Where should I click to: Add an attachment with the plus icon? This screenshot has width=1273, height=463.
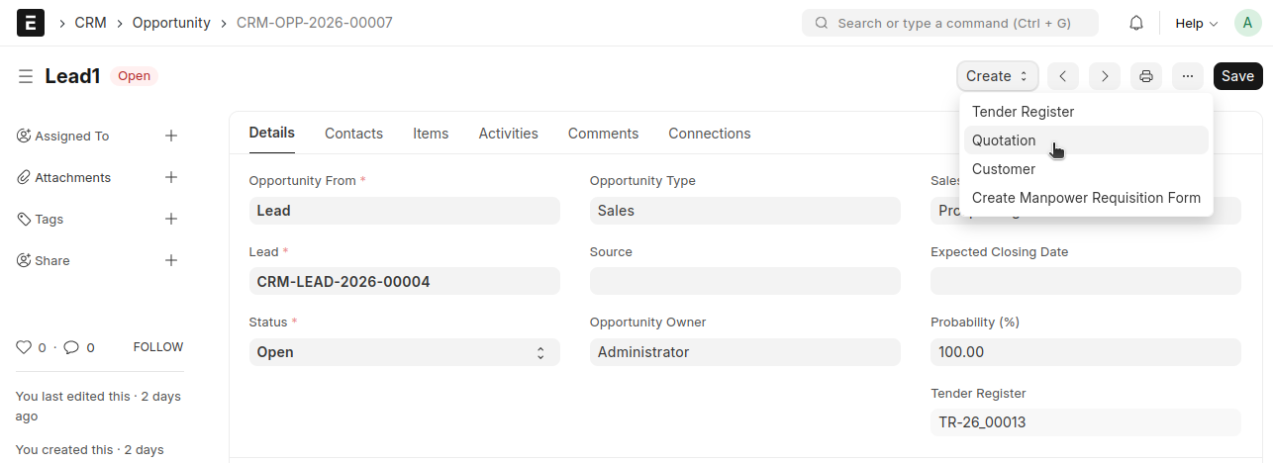click(171, 177)
